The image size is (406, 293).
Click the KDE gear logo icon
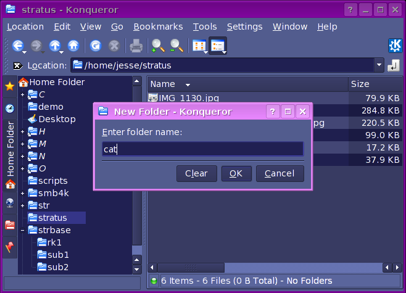pyautogui.click(x=395, y=46)
